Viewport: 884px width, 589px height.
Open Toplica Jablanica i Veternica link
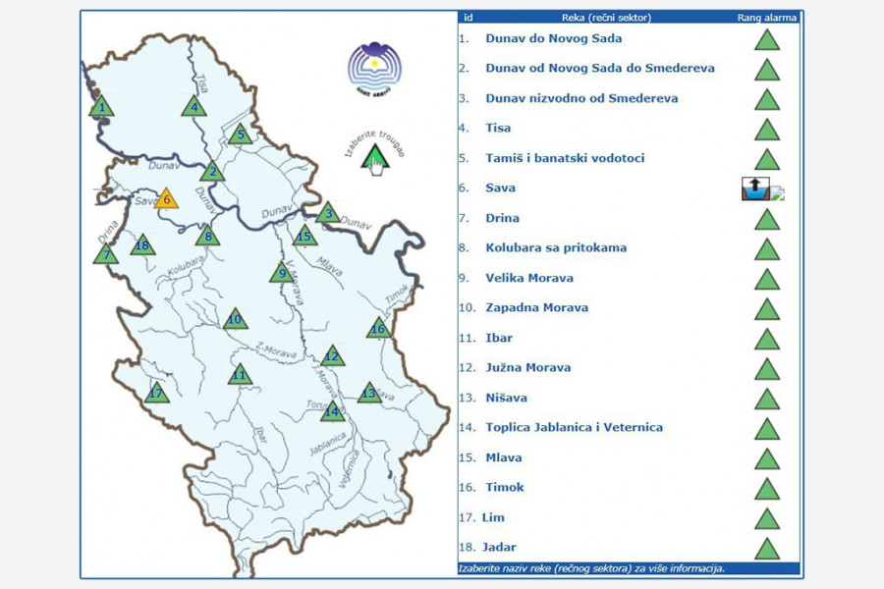click(x=574, y=427)
